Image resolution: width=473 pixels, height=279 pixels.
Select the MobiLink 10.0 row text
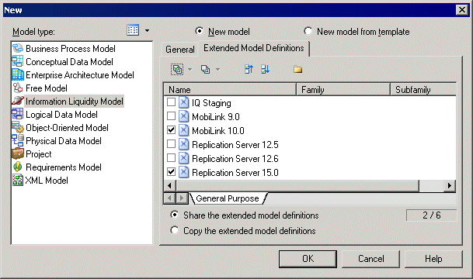click(217, 131)
